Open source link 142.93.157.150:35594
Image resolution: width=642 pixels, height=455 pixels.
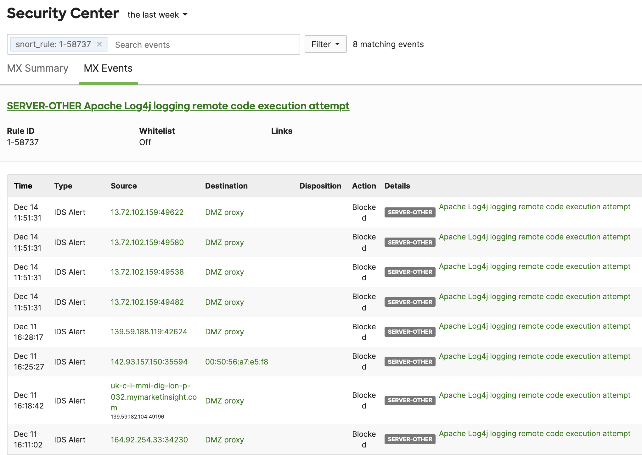(x=149, y=362)
